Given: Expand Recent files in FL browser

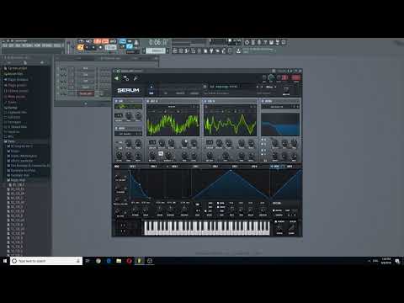Looking at the screenshot, I should pyautogui.click(x=14, y=74).
